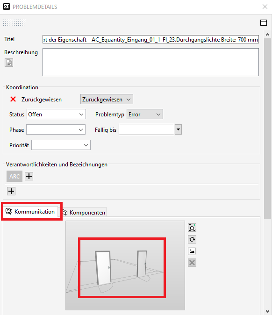Open the Problemtyp dropdown showing Error
The image size is (272, 315).
pos(144,115)
